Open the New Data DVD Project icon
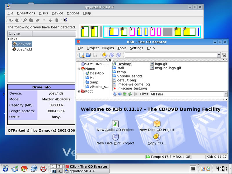 tap(115, 137)
